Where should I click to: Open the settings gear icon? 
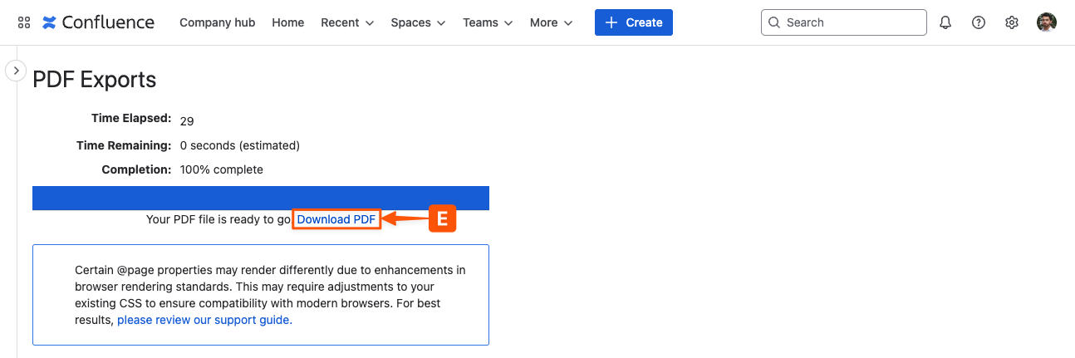[x=1012, y=22]
